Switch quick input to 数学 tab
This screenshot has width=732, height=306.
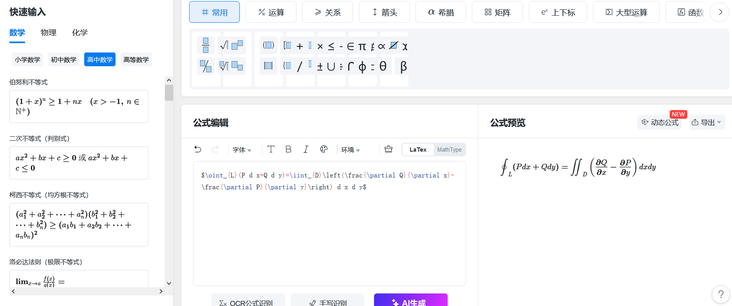(17, 33)
